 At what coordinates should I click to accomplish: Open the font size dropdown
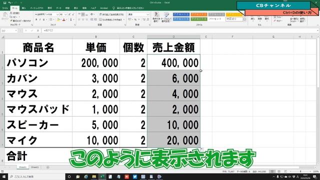pos(65,14)
